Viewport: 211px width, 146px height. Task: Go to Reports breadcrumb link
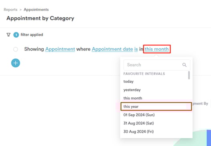pyautogui.click(x=10, y=10)
